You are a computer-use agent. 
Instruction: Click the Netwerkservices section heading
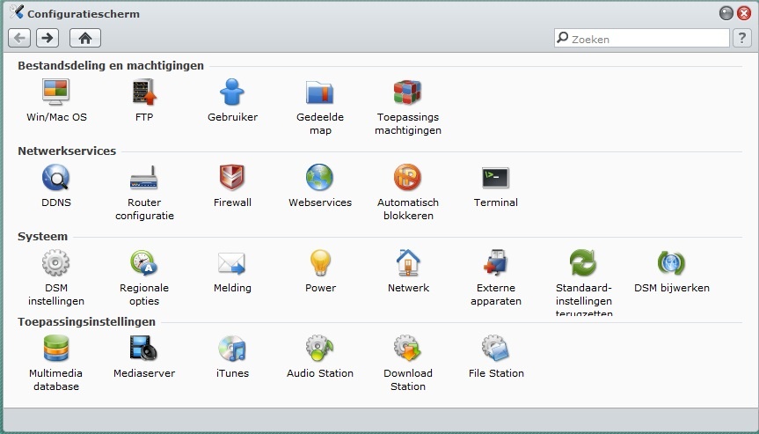tap(67, 151)
